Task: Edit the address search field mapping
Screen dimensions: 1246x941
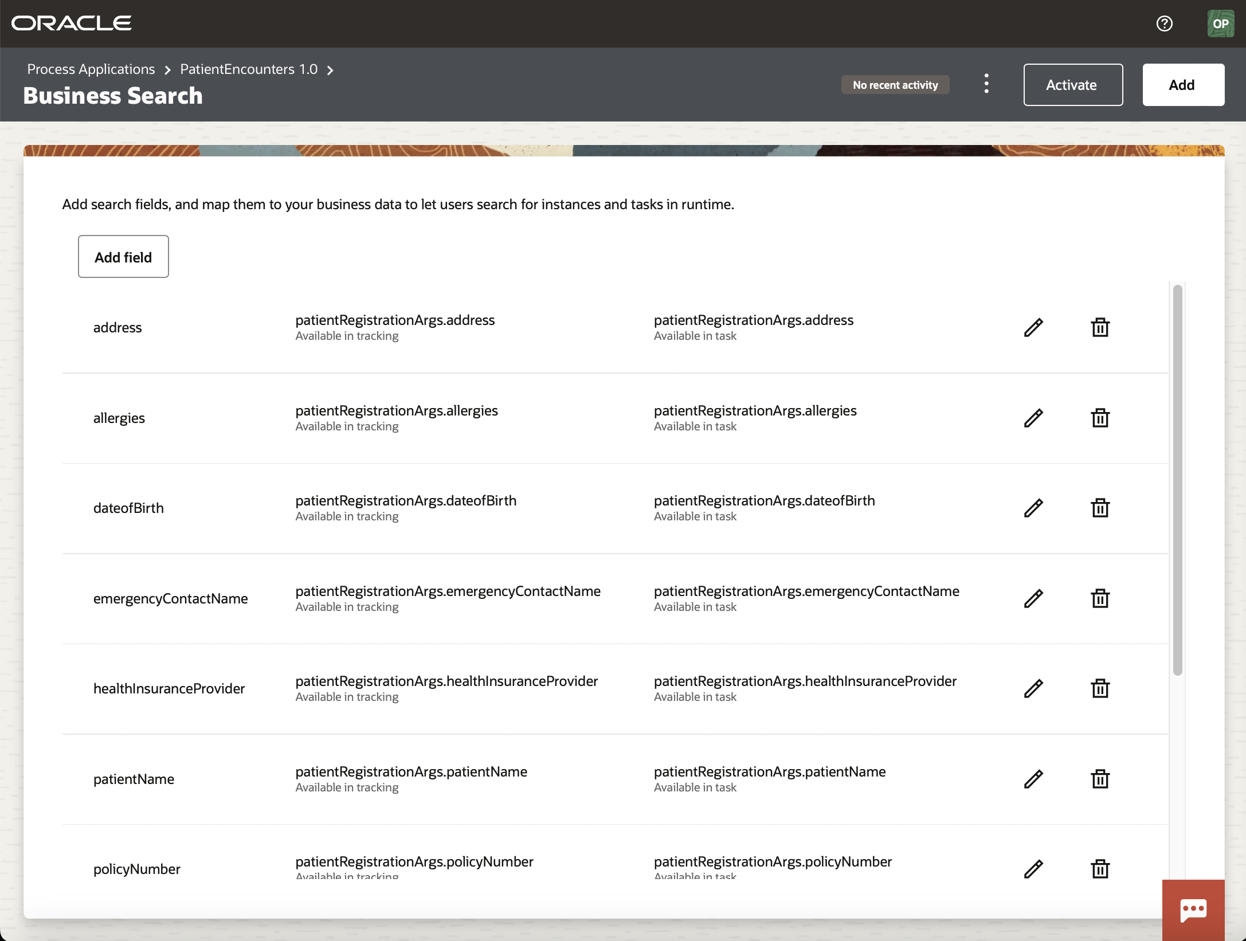Action: click(1033, 327)
